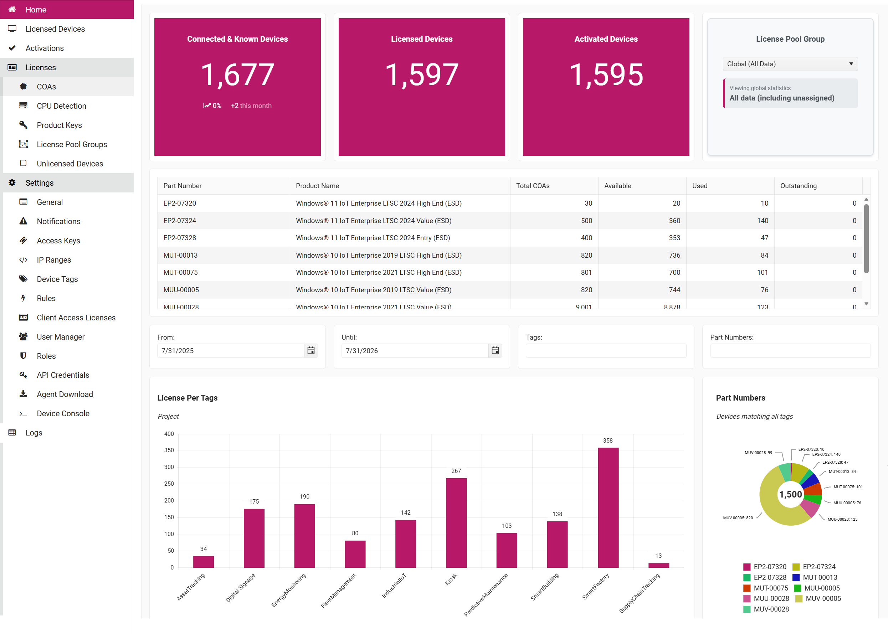Click the COA table vertical scrollbar thumb
The image size is (888, 634).
point(866,239)
